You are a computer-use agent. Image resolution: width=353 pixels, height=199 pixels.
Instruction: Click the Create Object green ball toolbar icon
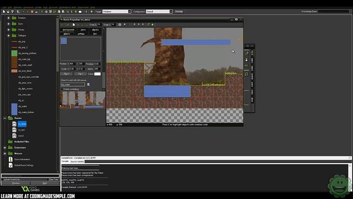[x=76, y=12]
